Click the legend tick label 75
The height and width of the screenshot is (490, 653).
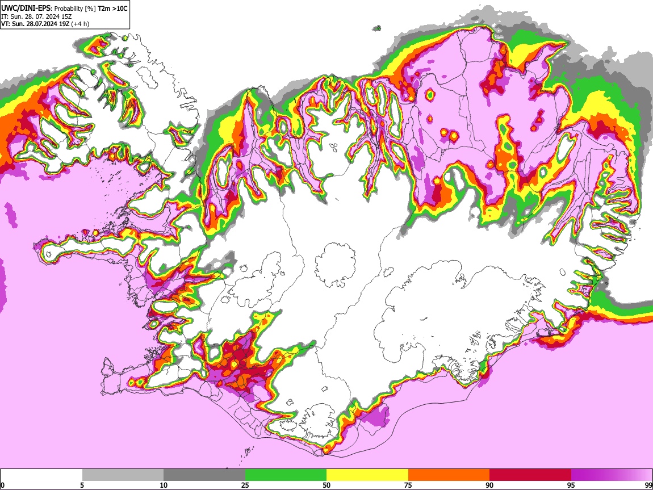coord(408,485)
